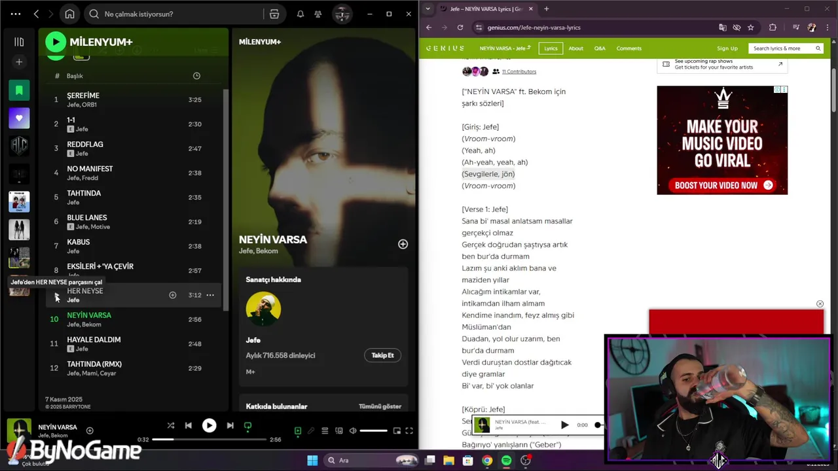Follow Jefe with Takip Et button
This screenshot has height=471, width=838.
pos(382,355)
